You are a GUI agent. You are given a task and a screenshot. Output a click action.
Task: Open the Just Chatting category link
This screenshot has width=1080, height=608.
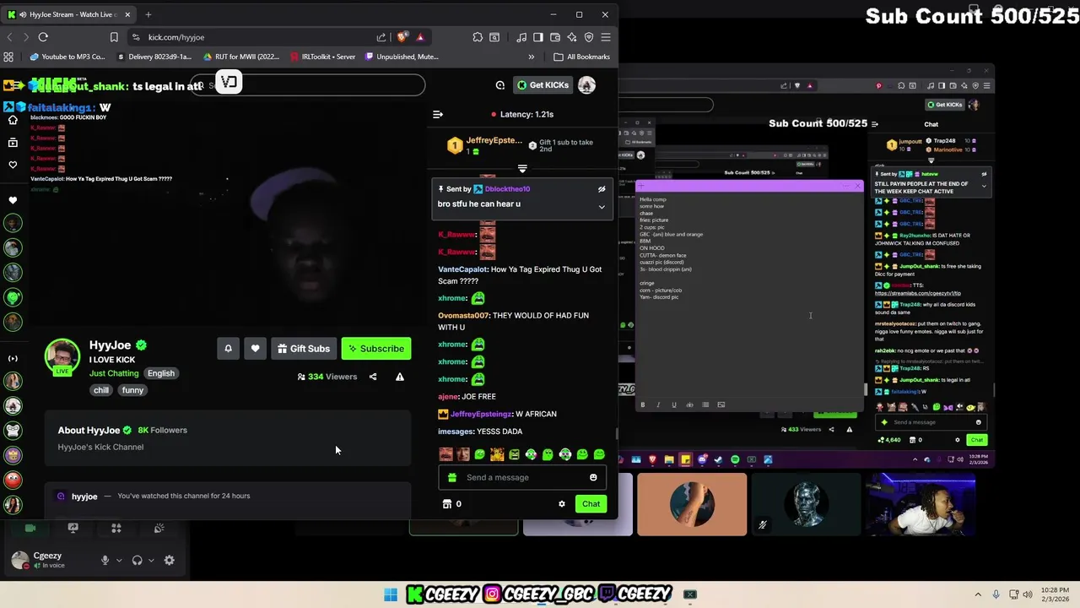114,373
